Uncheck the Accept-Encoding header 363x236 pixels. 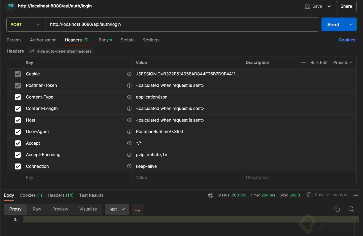(18, 155)
